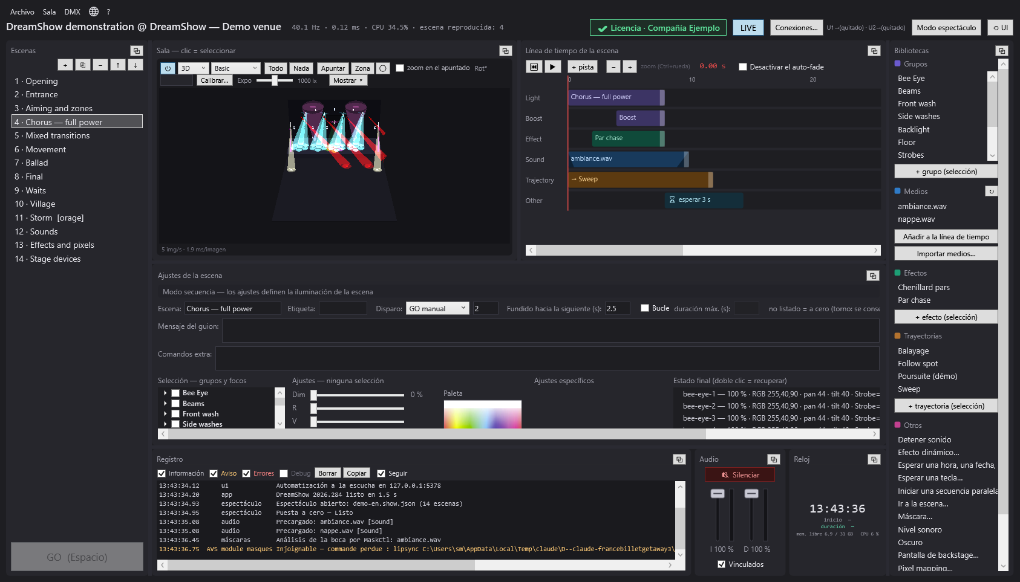1020x582 pixels.
Task: Rewind the scene timeline to the start
Action: pos(534,67)
